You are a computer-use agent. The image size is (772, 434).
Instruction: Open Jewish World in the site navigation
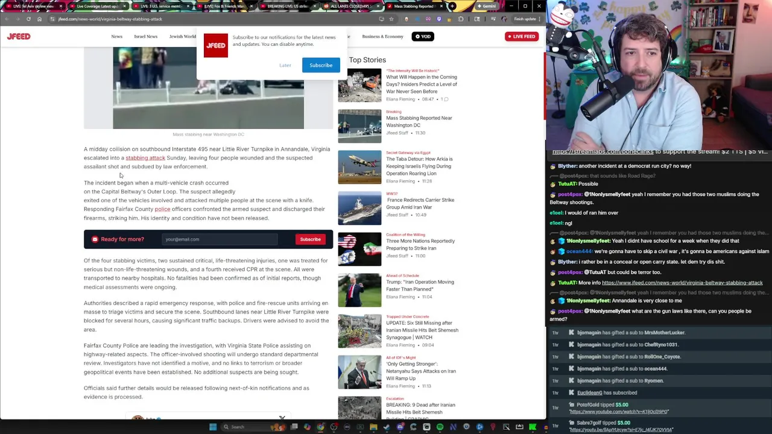pyautogui.click(x=182, y=37)
